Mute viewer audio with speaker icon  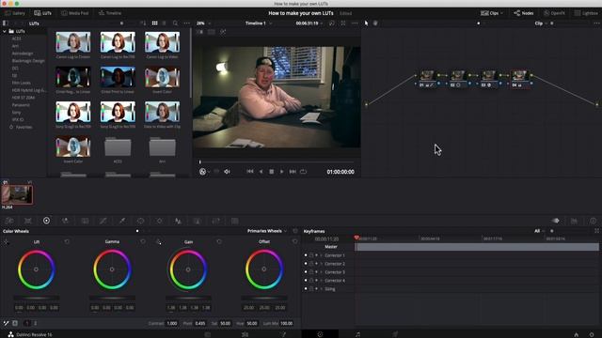tap(227, 172)
